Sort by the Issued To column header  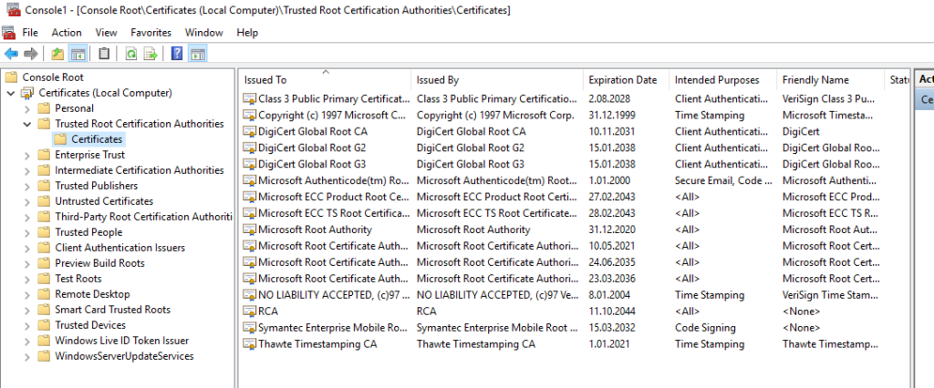[x=326, y=80]
